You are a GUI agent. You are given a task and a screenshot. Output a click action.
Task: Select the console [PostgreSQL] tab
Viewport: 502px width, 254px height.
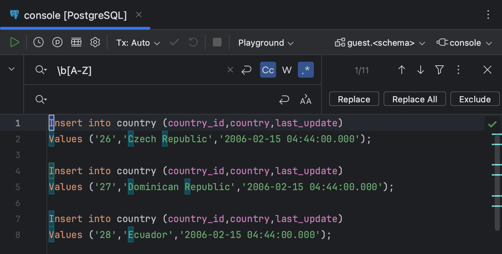[x=75, y=15]
